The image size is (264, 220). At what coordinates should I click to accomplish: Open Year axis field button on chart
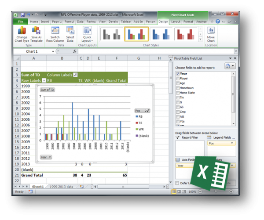[46, 157]
